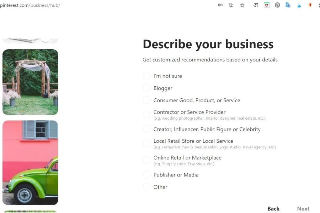Select Consumer Good, Product, or Service

coord(146,100)
